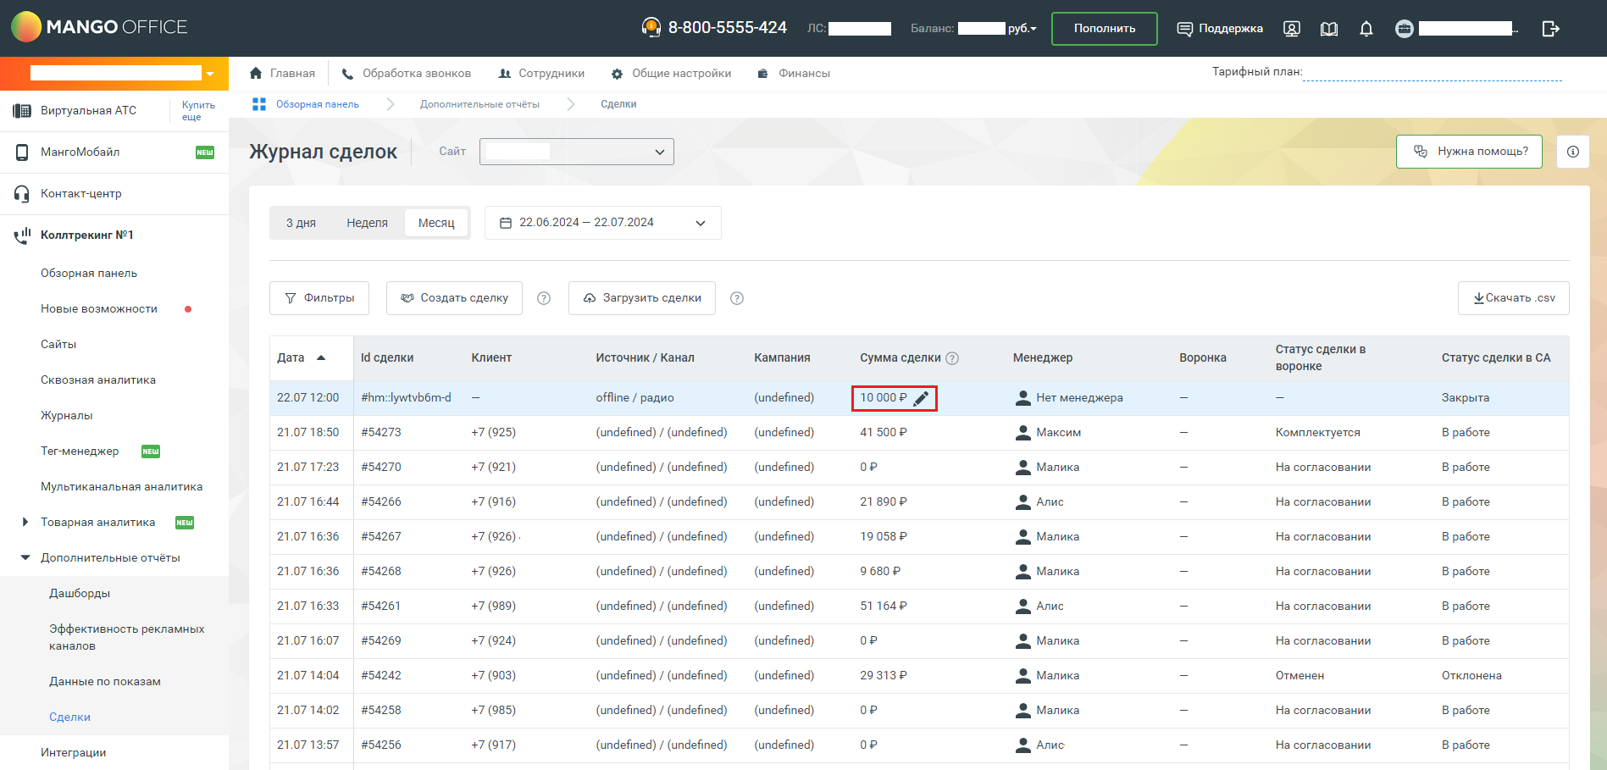Click the Нужна помощь? button
Screen dimensions: 1607x770
[1470, 152]
